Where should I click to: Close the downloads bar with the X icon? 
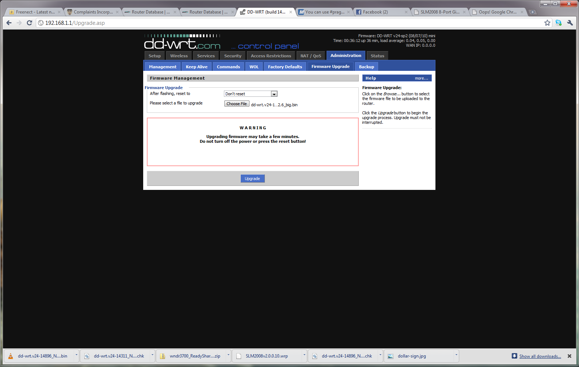[569, 356]
